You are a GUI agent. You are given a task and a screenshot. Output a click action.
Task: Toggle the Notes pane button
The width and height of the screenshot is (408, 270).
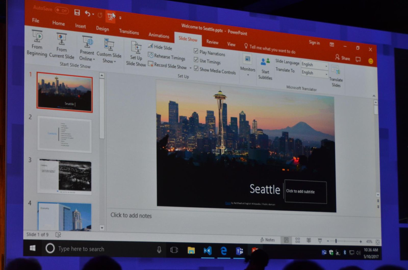[267, 240]
